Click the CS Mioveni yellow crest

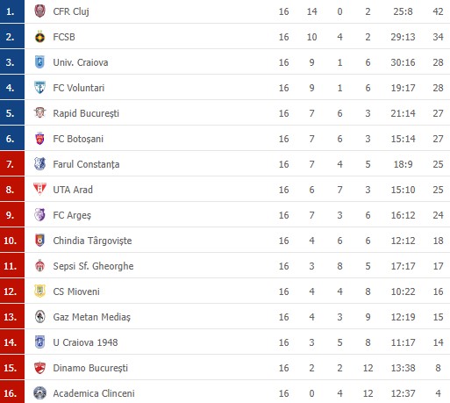tap(39, 291)
